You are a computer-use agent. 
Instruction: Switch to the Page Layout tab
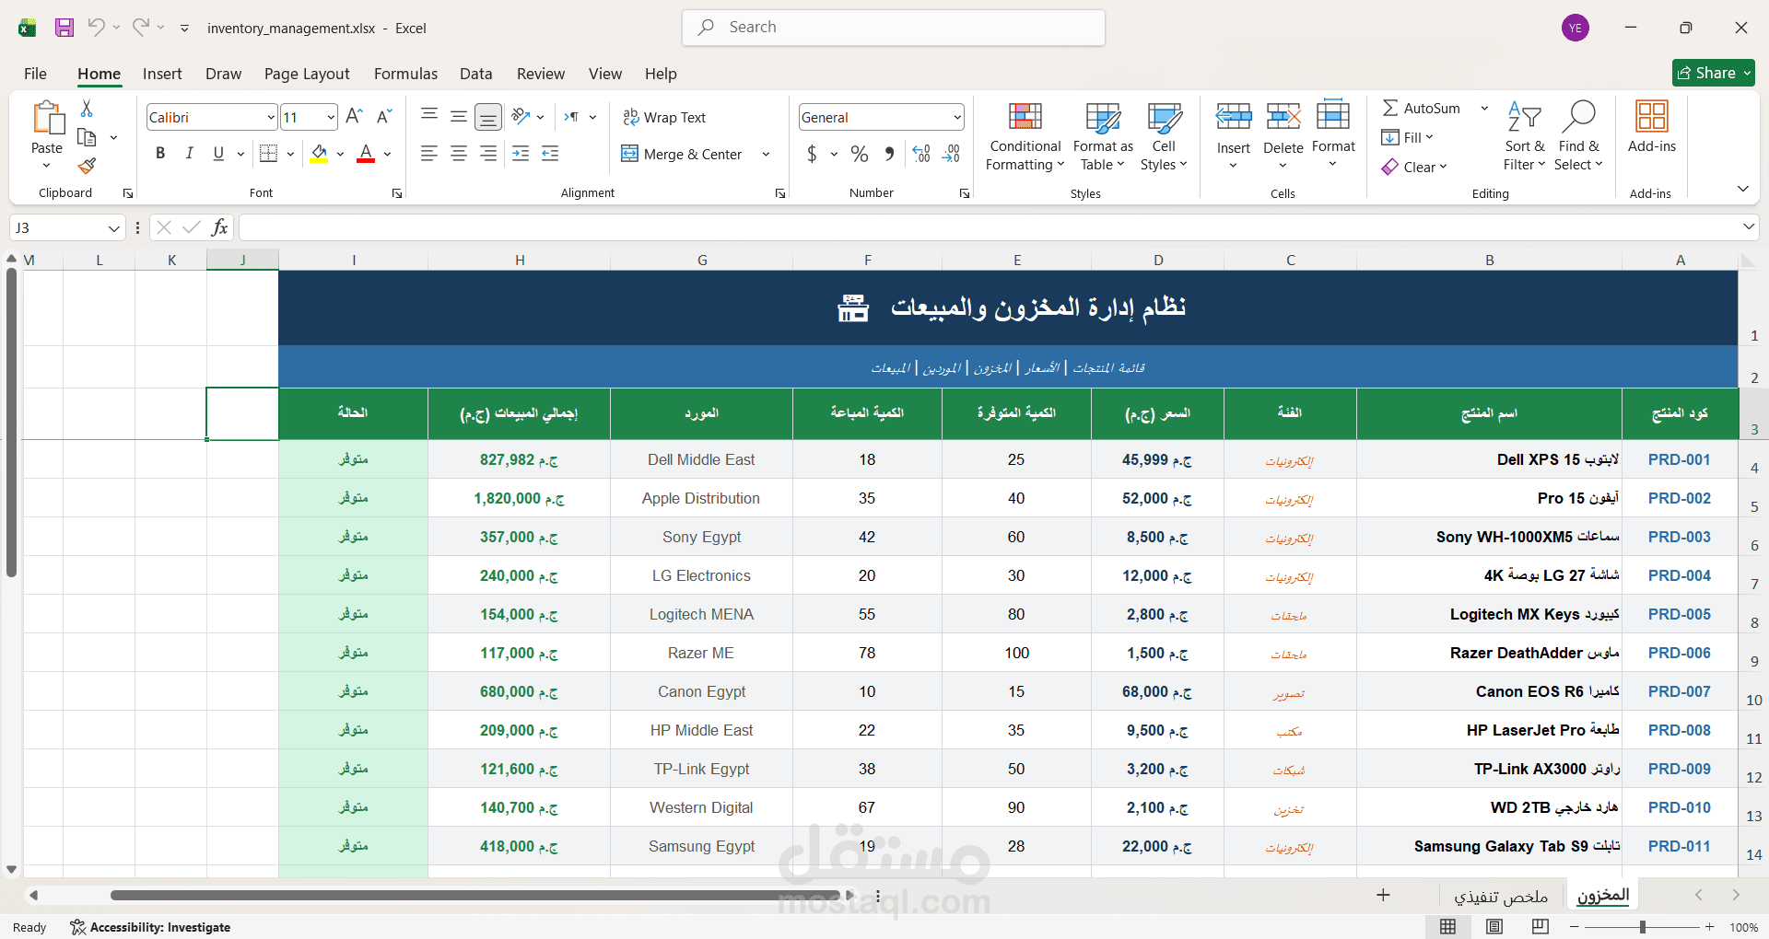(307, 74)
